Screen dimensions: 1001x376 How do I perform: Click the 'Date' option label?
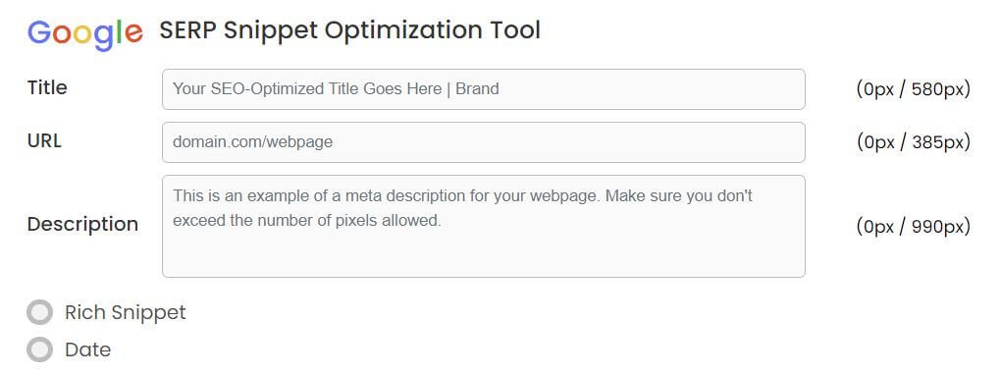coord(87,349)
